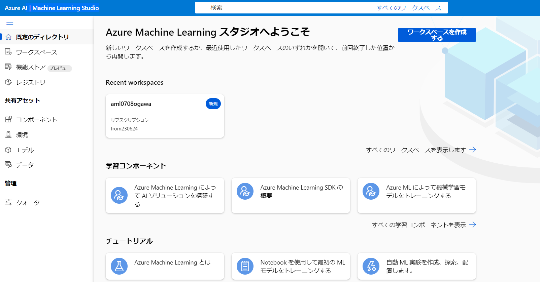Viewport: 540px width, 282px height.
Task: Click the 環境 sidebar icon
Action: click(x=8, y=134)
